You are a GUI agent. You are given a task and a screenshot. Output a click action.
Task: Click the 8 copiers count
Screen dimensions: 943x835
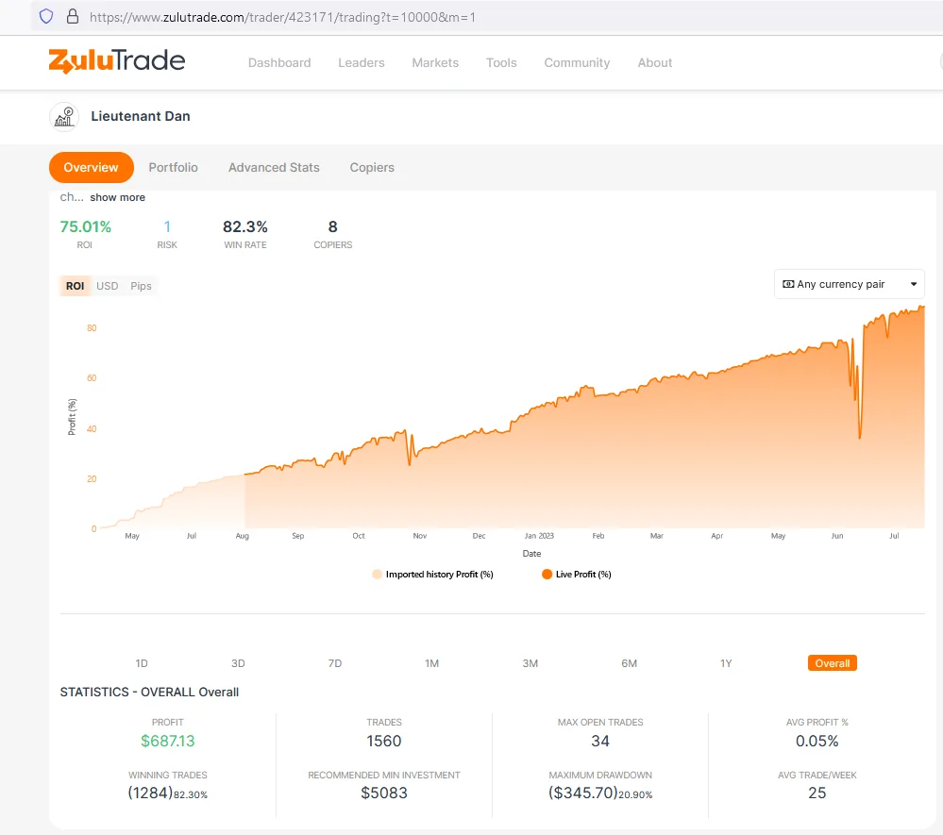(x=332, y=226)
